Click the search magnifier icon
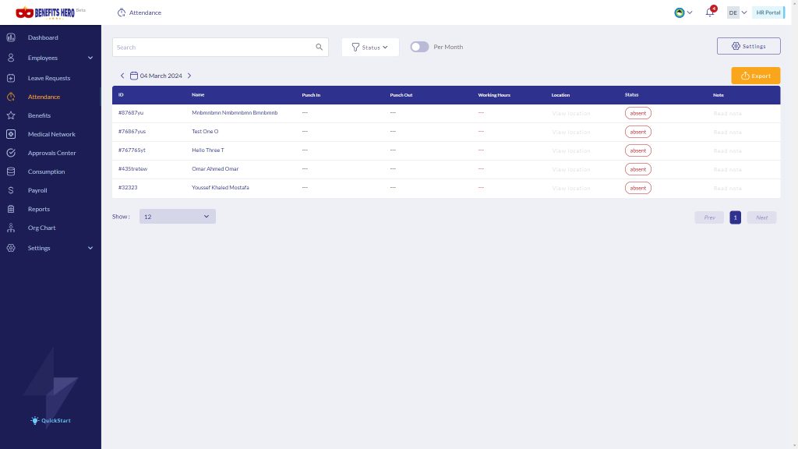 (x=319, y=47)
